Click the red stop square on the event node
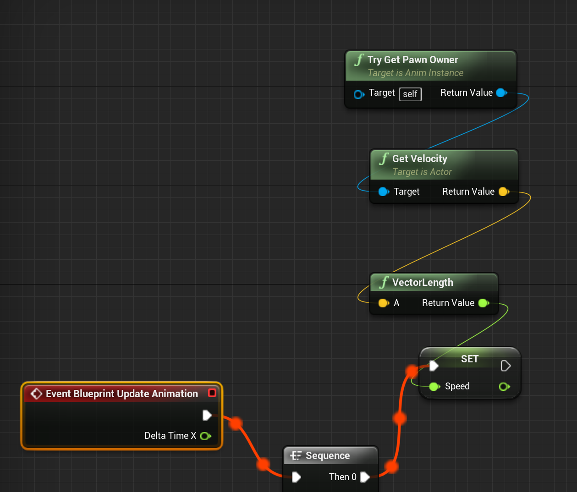The width and height of the screenshot is (577, 492). [212, 393]
